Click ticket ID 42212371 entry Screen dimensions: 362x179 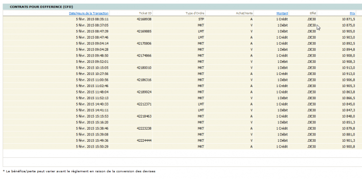pos(144,104)
